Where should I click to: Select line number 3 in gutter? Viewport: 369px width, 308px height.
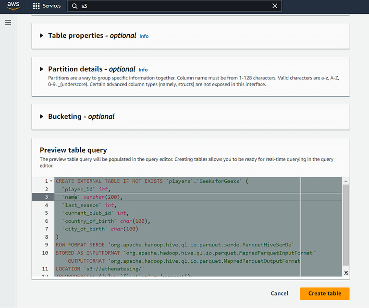[x=47, y=197]
